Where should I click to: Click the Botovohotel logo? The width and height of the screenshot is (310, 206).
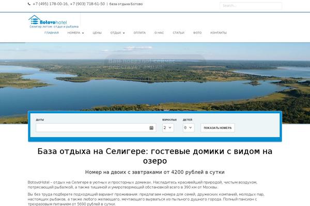[x=48, y=20]
